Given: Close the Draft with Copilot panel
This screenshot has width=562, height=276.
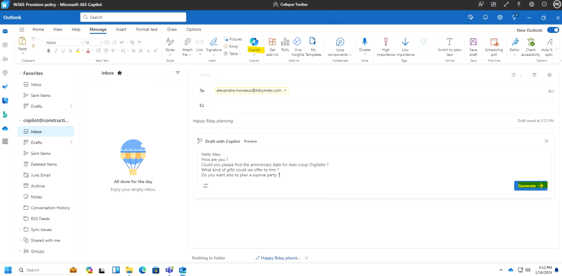Looking at the screenshot, I should pos(546,141).
